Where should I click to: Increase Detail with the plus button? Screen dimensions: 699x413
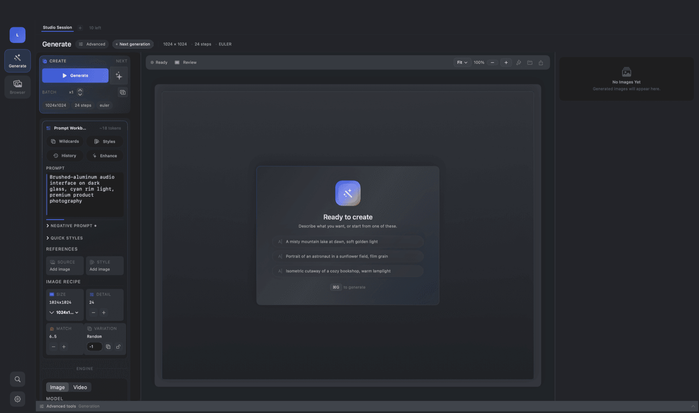click(104, 313)
